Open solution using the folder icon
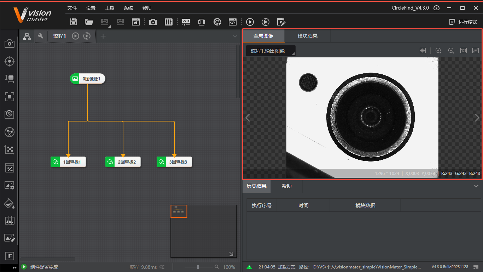The image size is (483, 272). point(89,22)
